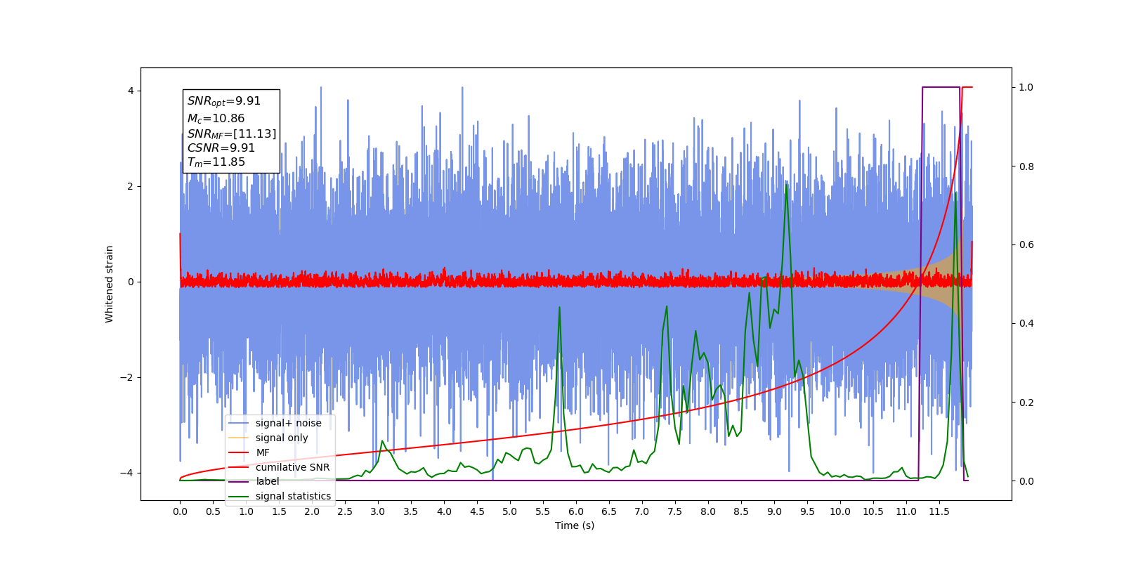The image size is (1124, 562).
Task: Click the green line swatch in legend
Action: (x=239, y=496)
